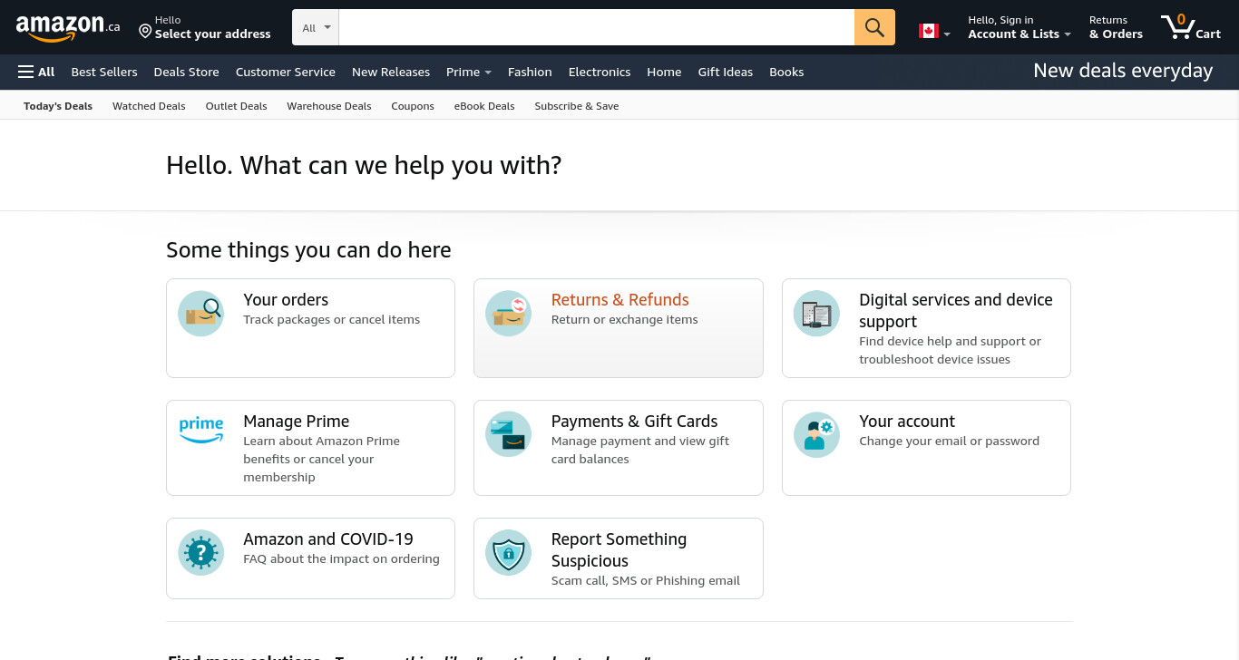Screen dimensions: 1239x660
Task: Switch to Today's Deals tab
Action: [58, 106]
